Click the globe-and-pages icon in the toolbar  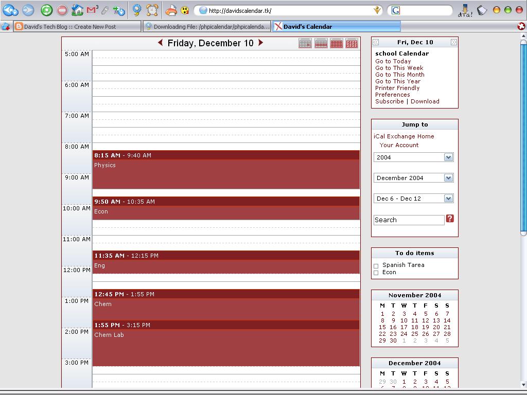(x=119, y=11)
